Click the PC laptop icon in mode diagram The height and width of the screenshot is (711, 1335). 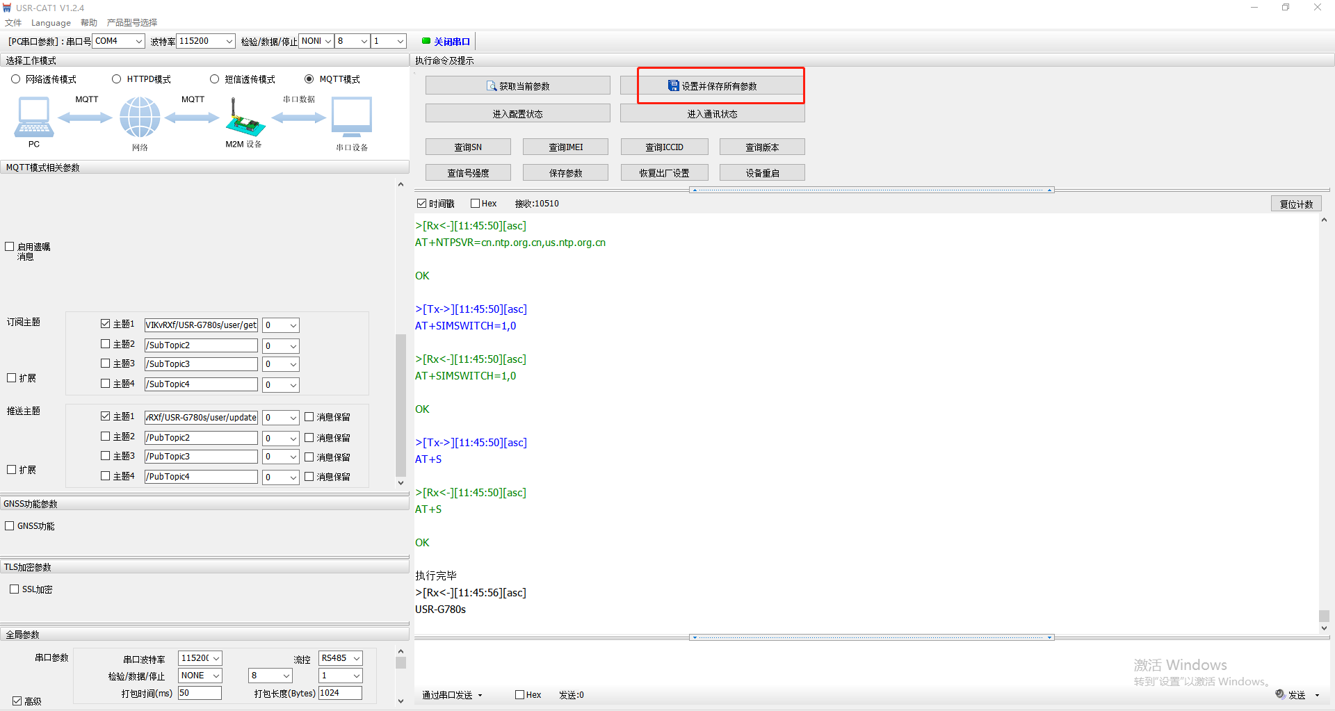pos(33,117)
